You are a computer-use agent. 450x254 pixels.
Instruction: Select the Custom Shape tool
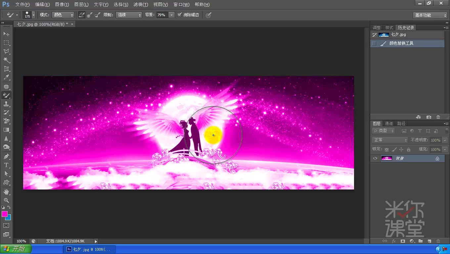coord(6,182)
